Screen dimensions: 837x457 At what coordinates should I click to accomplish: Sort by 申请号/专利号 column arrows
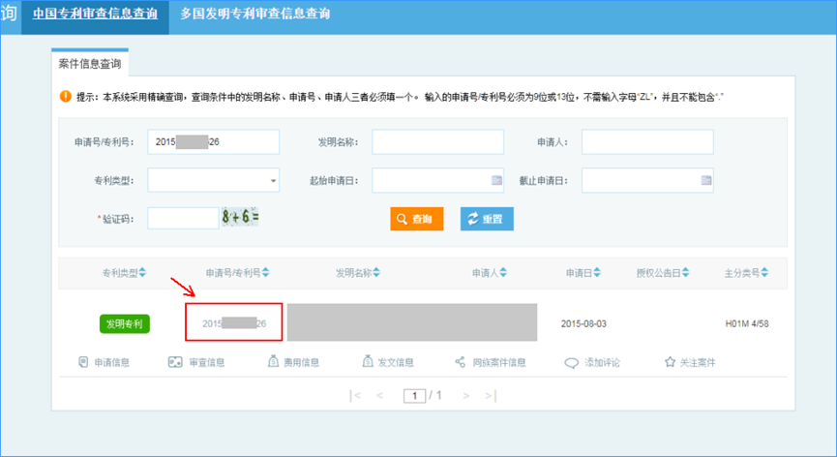coord(266,273)
